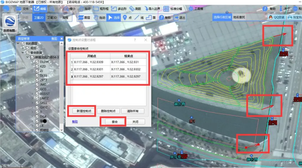Select the top toolbar 拖动 hand tool
This screenshot has width=302, height=168.
click(81, 9)
